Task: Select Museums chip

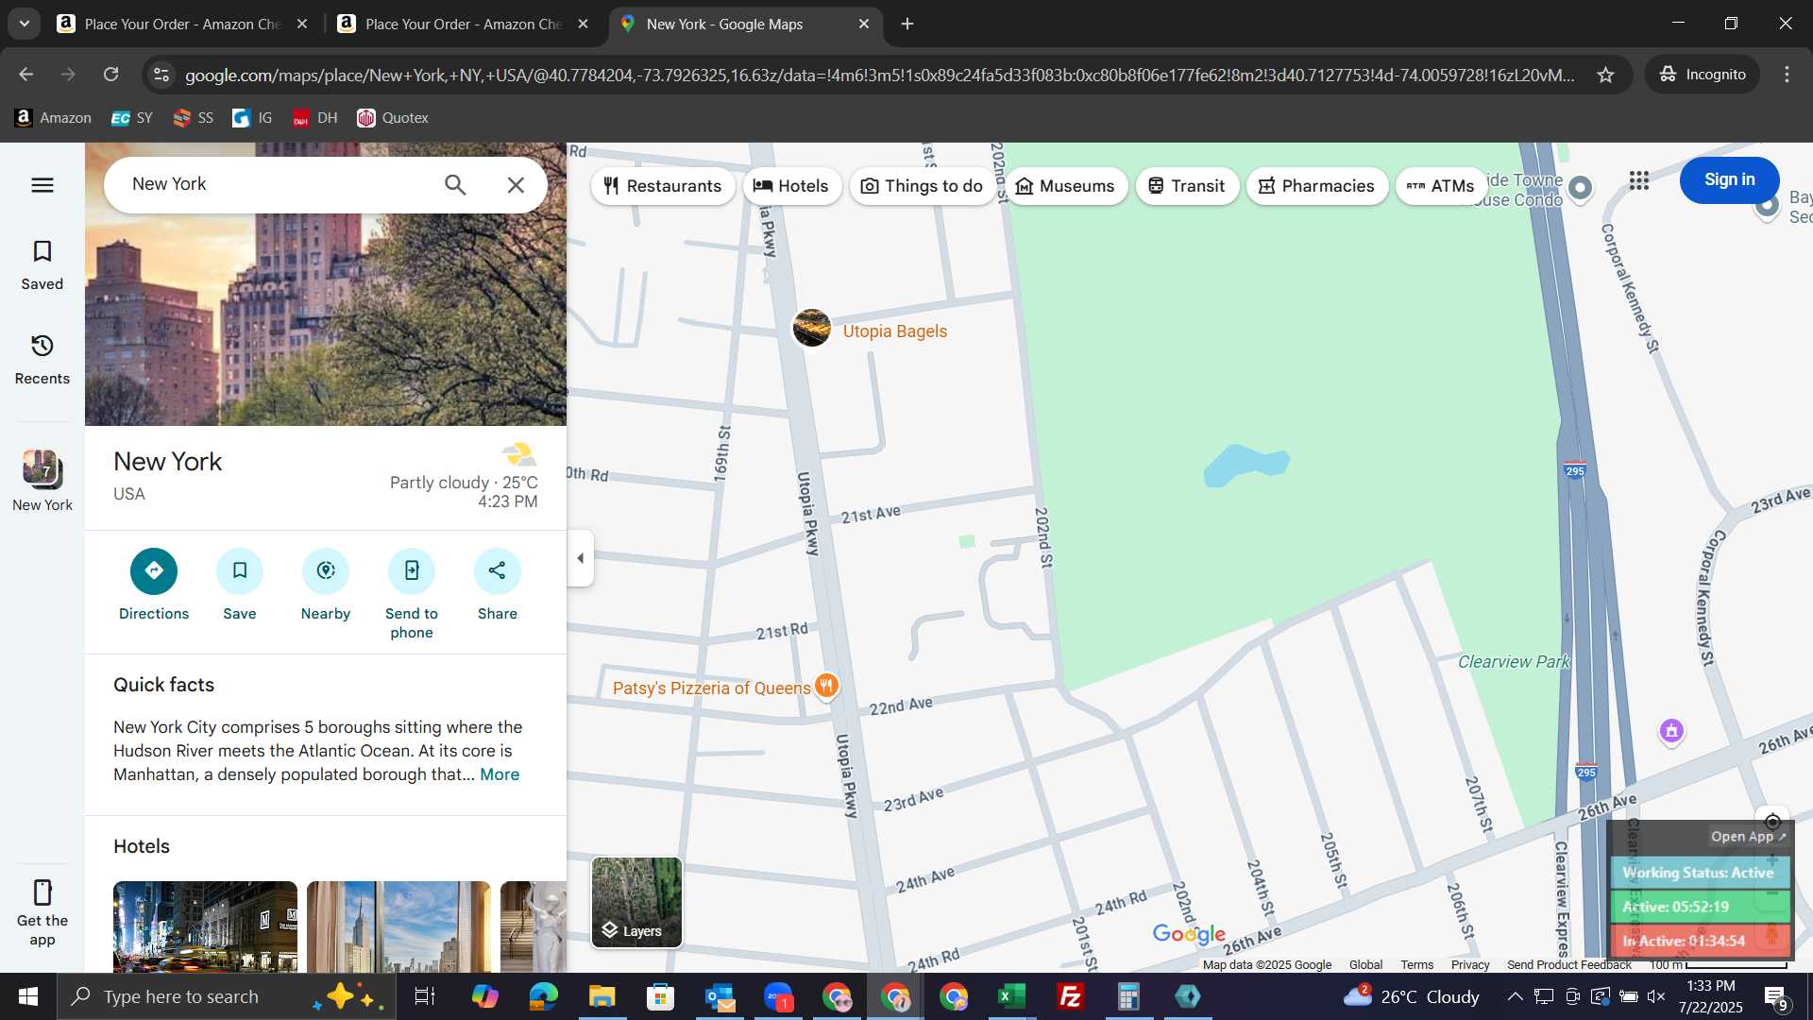Action: (x=1065, y=186)
